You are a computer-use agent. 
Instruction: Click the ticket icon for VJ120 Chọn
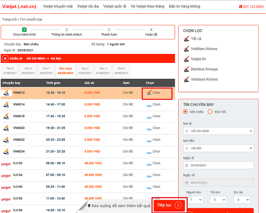149,164
